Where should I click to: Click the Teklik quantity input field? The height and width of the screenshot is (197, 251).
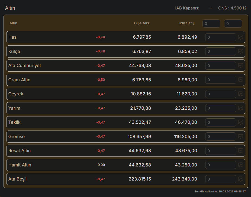(221, 122)
